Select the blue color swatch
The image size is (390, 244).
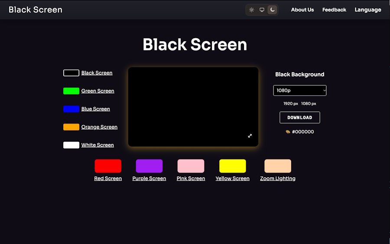click(x=71, y=109)
